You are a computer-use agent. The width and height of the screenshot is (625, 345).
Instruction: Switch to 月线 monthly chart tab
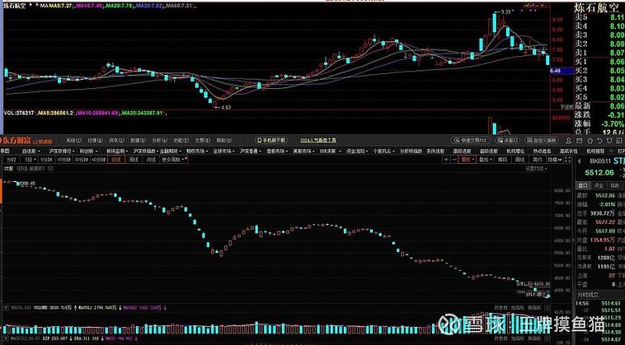pyautogui.click(x=150, y=160)
